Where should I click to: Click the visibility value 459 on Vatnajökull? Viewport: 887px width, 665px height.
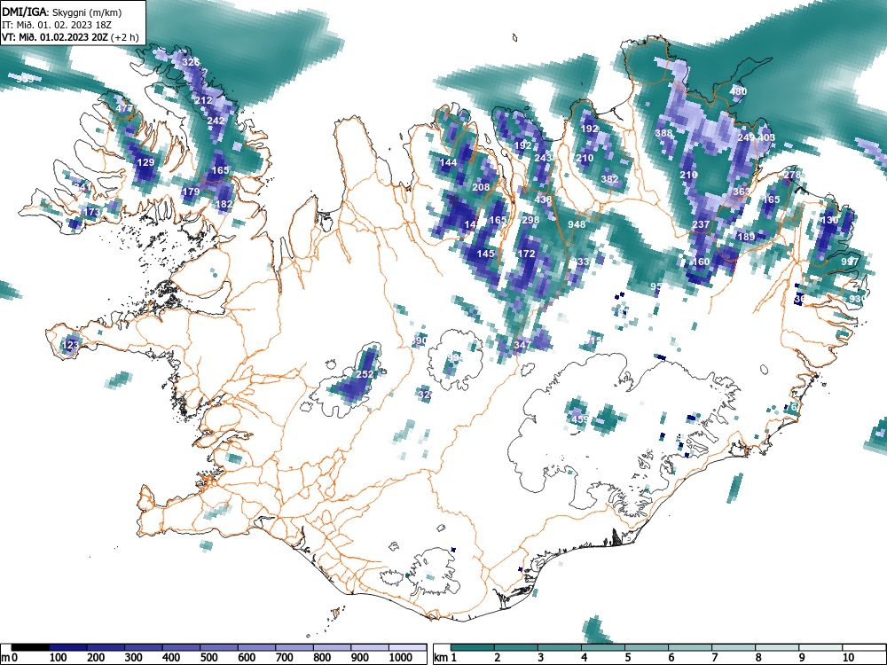[580, 419]
